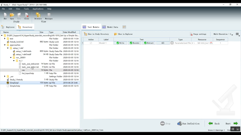
Task: Open the Tools menu
Action: point(26,9)
